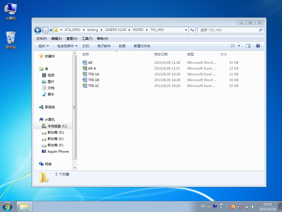Screen dimensions: 282x212
Task: Click the search magnifier icon
Action: (261, 30)
